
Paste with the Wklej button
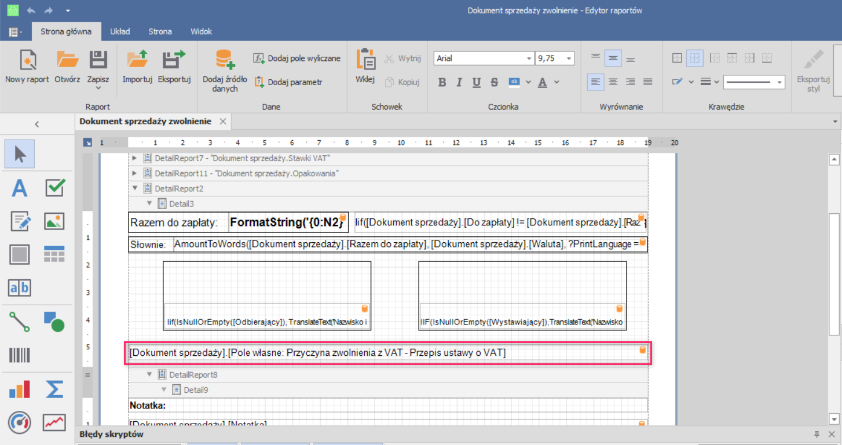365,67
